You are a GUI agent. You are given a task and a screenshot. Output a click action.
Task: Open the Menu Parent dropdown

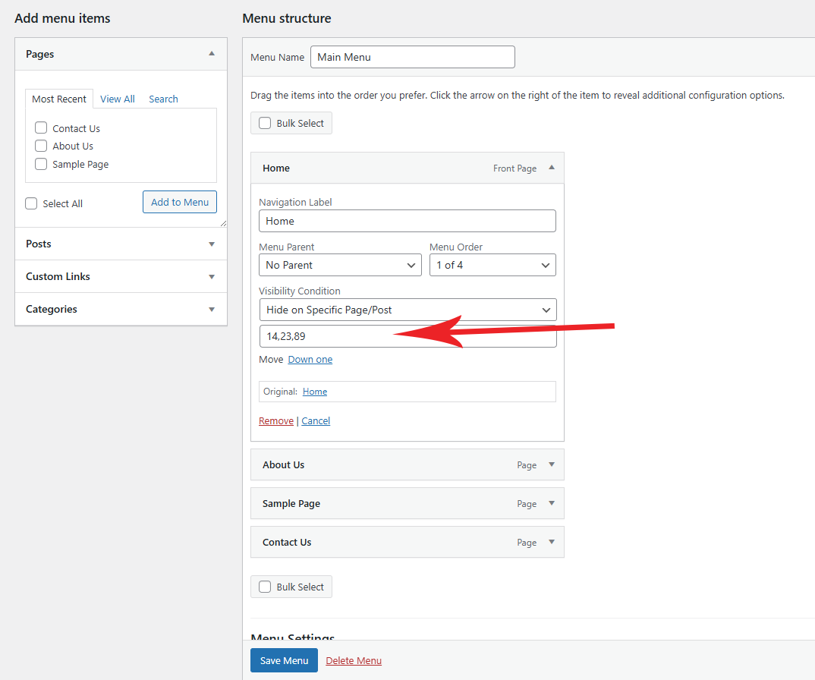(340, 265)
